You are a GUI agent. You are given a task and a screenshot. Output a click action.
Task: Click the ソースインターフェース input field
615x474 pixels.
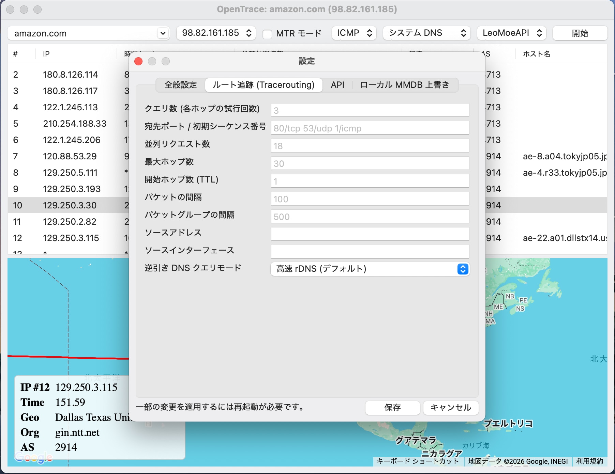(370, 252)
